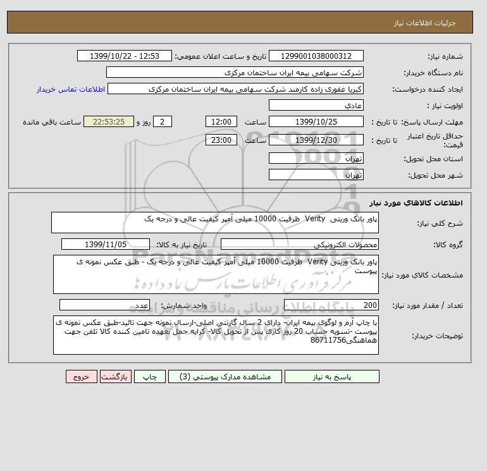This screenshot has width=487, height=471.
Task: Click the goods need date field 1399/11/05
Action: point(106,244)
